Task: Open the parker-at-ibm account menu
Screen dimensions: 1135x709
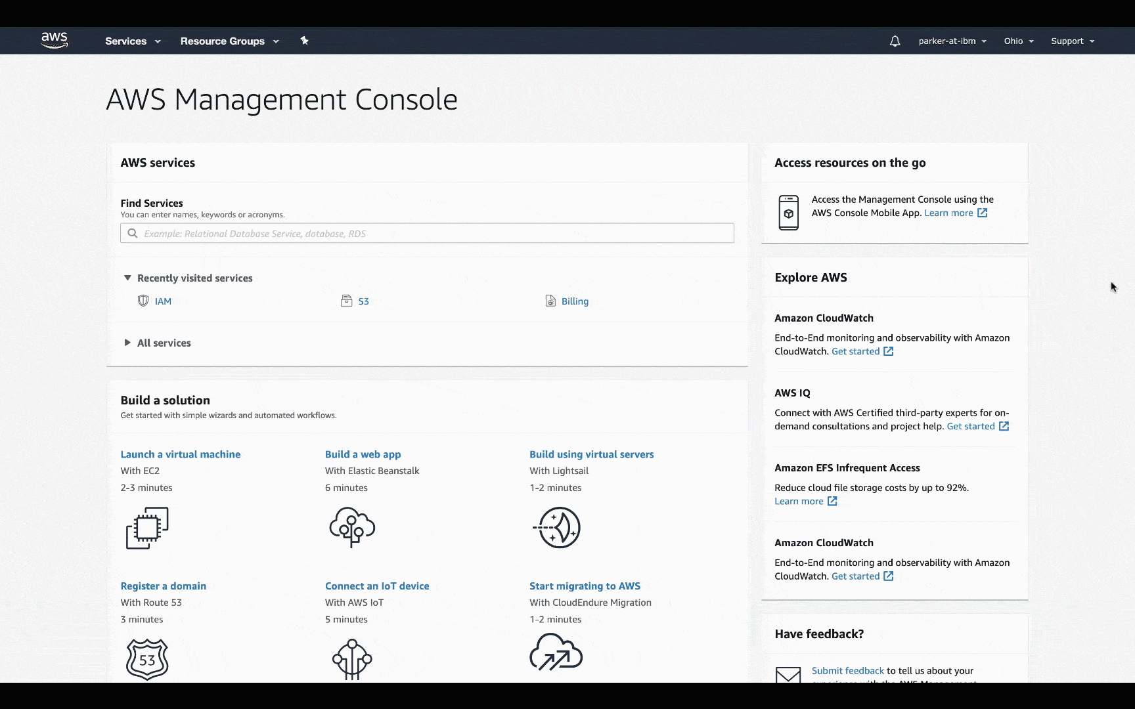Action: (952, 41)
